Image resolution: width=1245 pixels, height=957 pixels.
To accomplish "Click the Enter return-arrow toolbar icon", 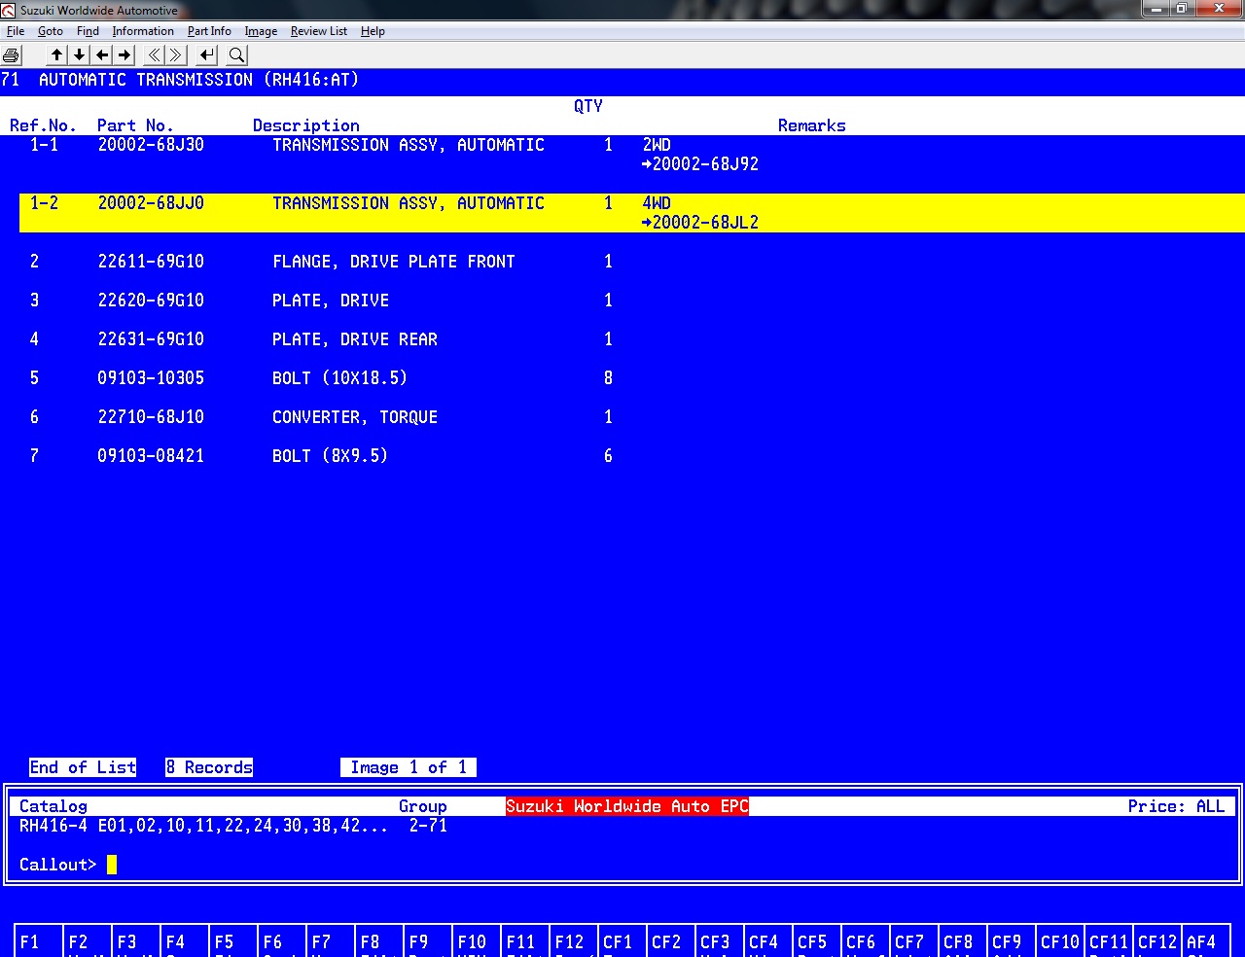I will click(x=207, y=55).
